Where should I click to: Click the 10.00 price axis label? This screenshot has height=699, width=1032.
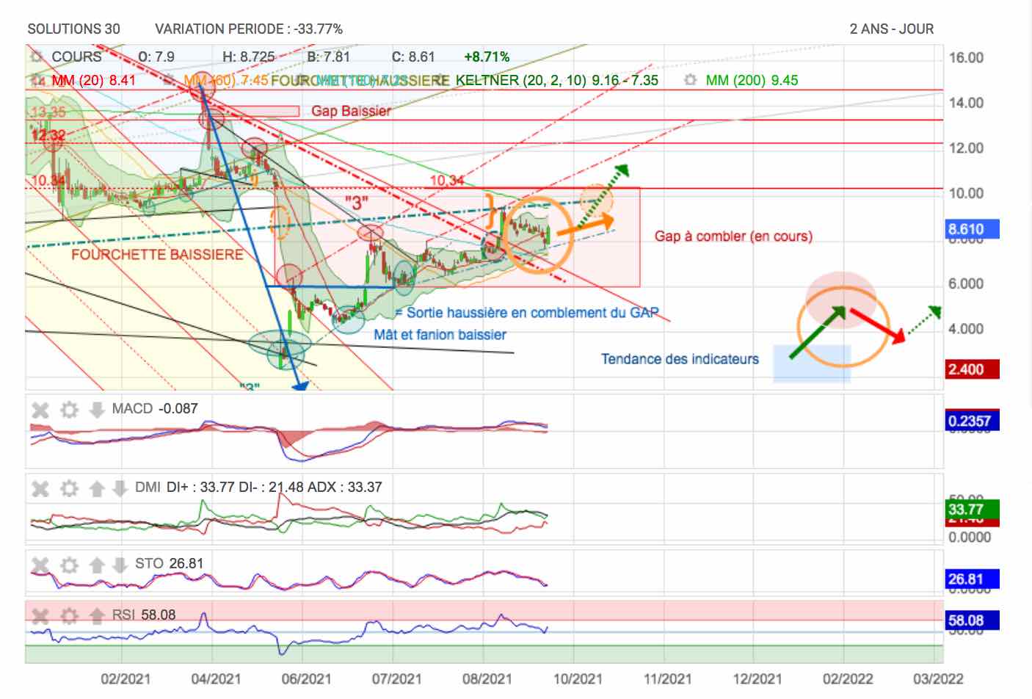pyautogui.click(x=966, y=194)
